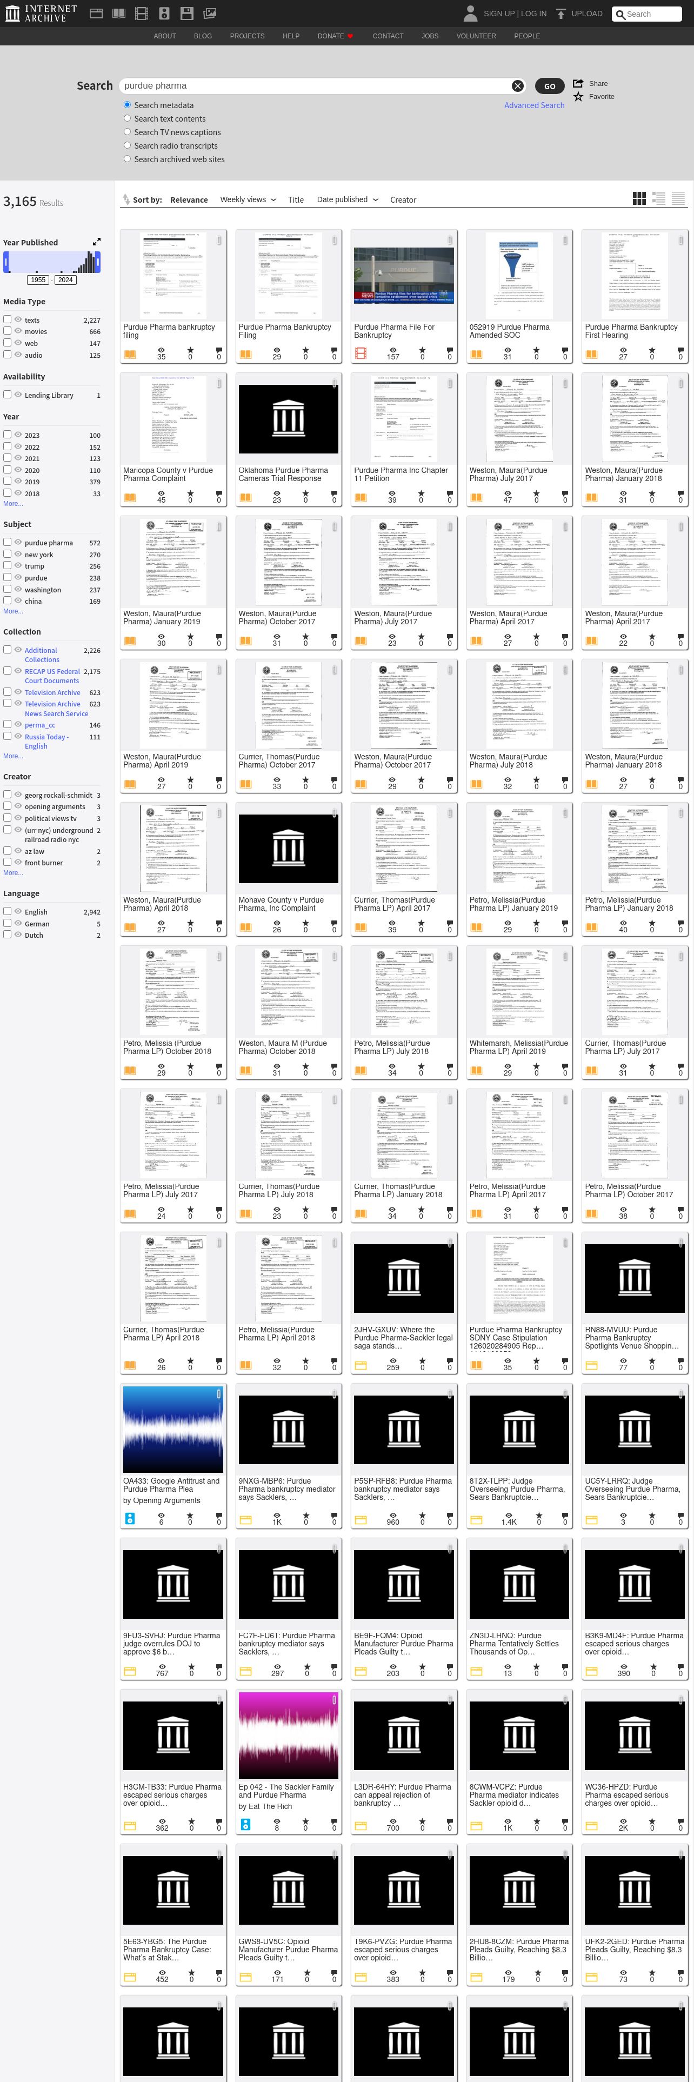The height and width of the screenshot is (2082, 694).
Task: Select Search radio transcripts radio button
Action: pos(127,145)
